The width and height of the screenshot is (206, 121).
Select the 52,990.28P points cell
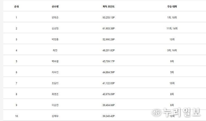109,39
